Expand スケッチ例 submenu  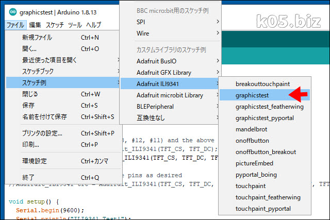click(63, 82)
